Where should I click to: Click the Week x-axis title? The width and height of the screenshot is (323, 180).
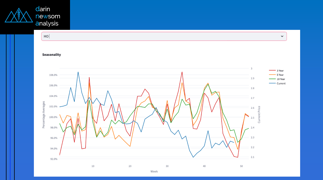[x=154, y=171]
